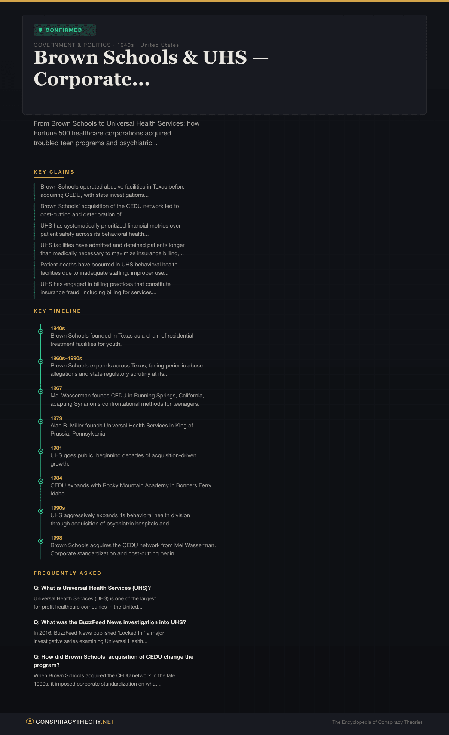Click the 1984 Rocky Mountain Academy marker

click(x=41, y=481)
